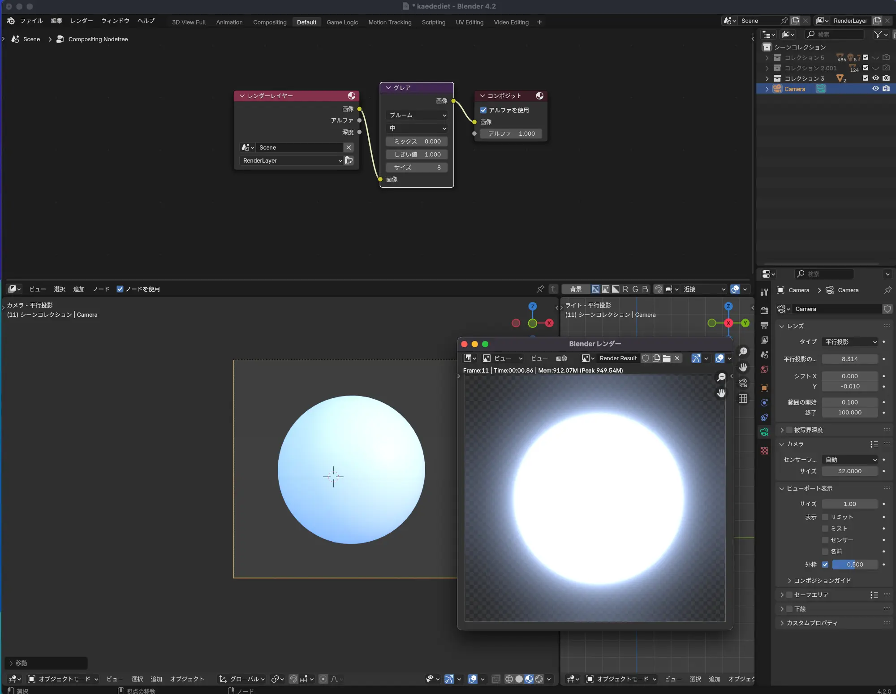Open glare type dropdown showing ブルーム
Screen dimensions: 896x694
[x=417, y=115]
